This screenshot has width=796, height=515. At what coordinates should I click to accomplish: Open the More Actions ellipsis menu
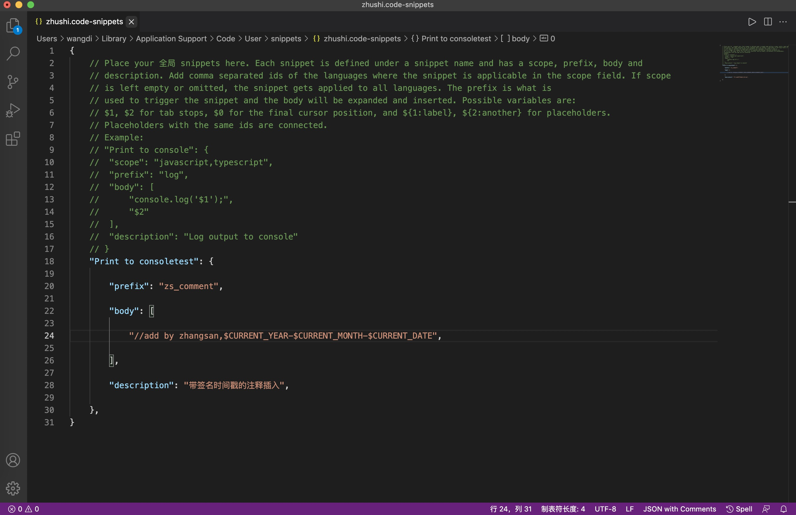point(783,22)
